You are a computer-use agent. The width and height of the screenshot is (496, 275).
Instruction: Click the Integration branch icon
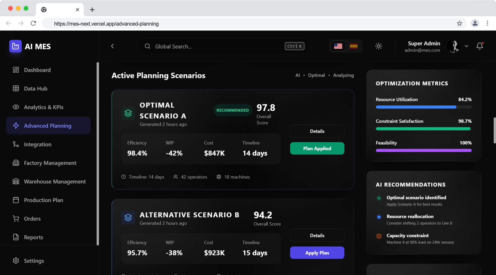[16, 144]
